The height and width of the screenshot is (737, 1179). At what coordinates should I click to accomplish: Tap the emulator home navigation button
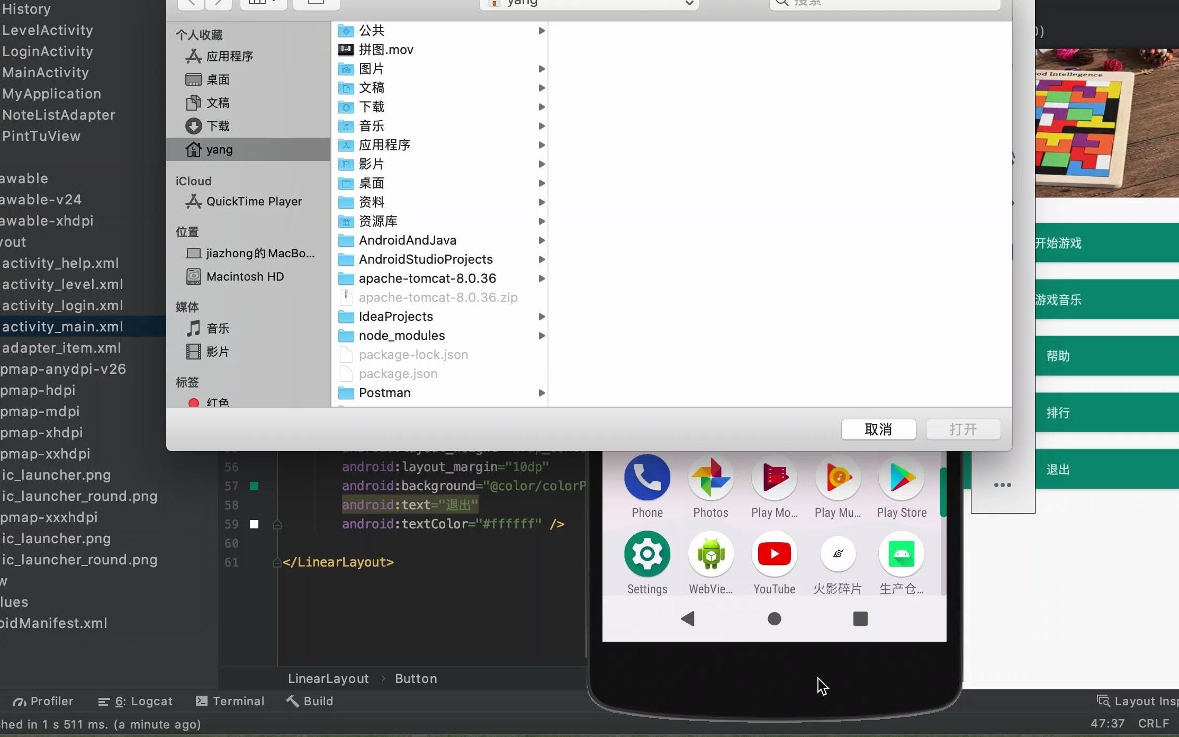(x=774, y=618)
